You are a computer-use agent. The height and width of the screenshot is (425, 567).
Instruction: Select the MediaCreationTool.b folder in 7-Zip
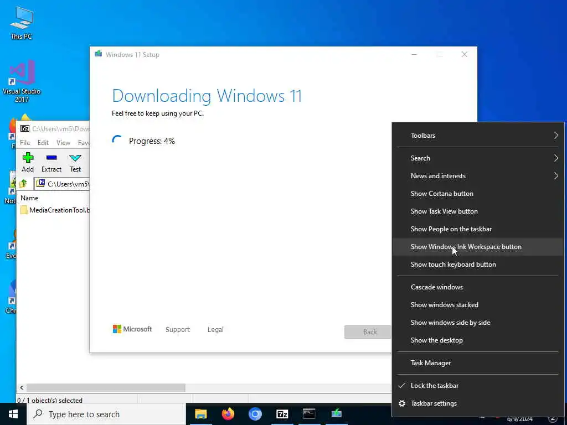55,210
